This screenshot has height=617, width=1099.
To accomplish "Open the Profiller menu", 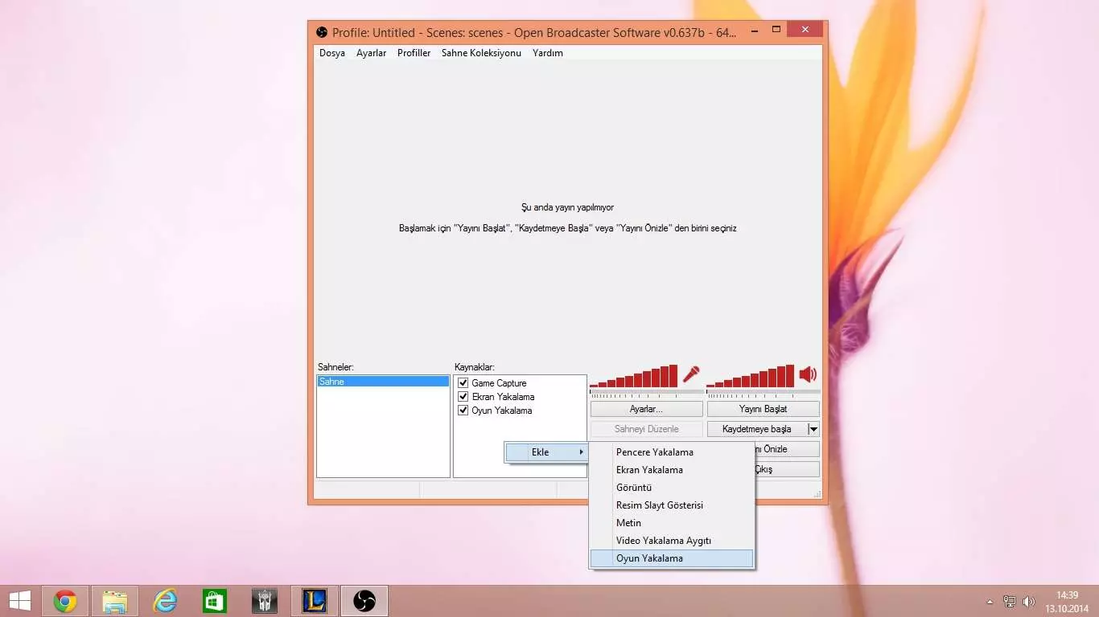I will (x=414, y=53).
